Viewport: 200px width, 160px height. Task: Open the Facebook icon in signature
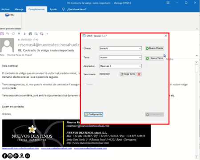tap(5, 156)
